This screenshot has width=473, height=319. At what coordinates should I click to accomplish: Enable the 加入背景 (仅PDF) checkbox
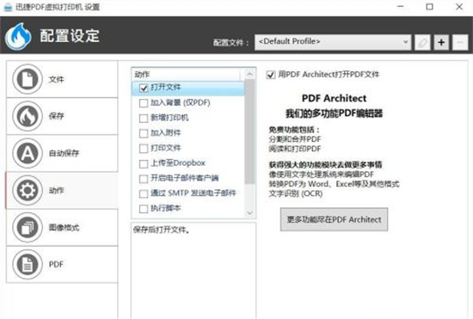(144, 103)
